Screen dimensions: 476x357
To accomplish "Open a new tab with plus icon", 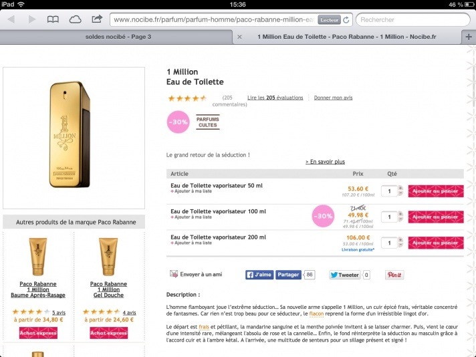I will coord(469,37).
